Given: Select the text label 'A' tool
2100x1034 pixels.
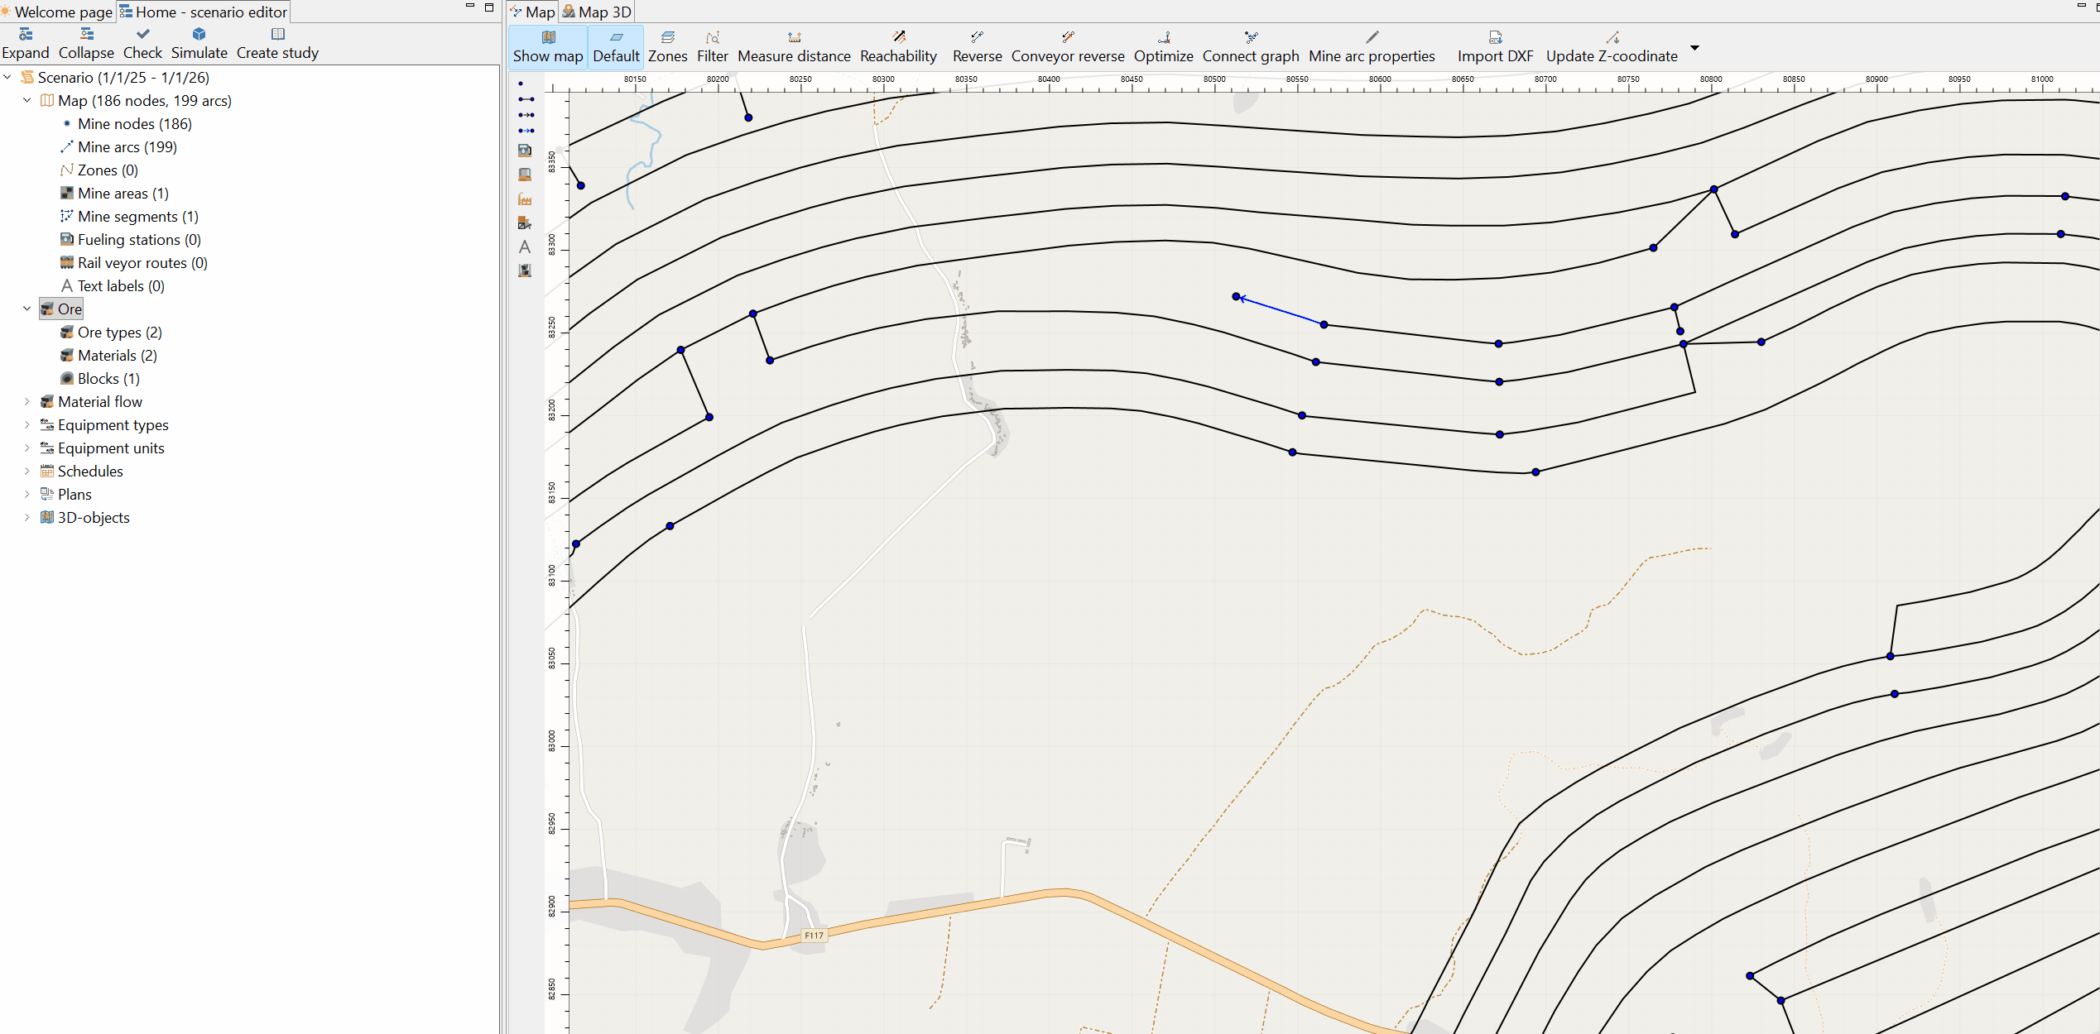Looking at the screenshot, I should click(x=525, y=247).
